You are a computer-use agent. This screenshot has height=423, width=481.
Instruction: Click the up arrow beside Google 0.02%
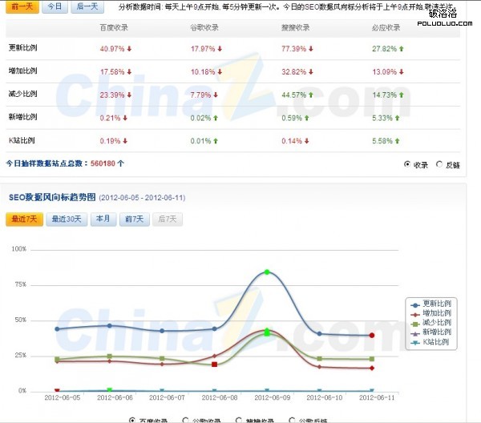point(217,119)
